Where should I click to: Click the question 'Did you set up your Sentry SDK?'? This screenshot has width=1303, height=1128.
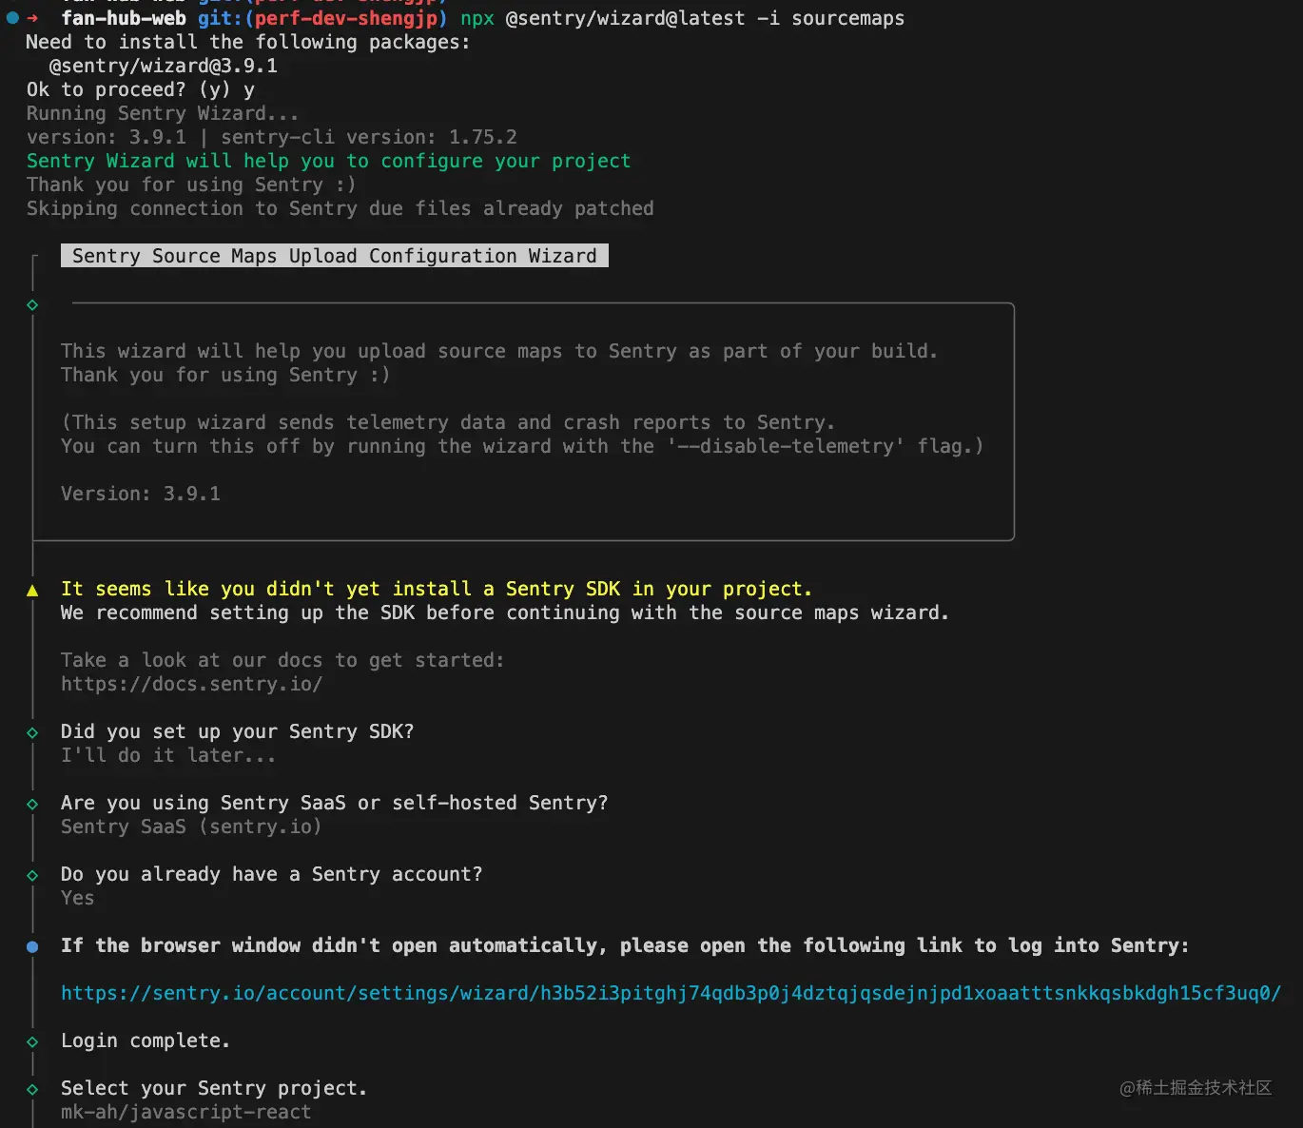(238, 731)
